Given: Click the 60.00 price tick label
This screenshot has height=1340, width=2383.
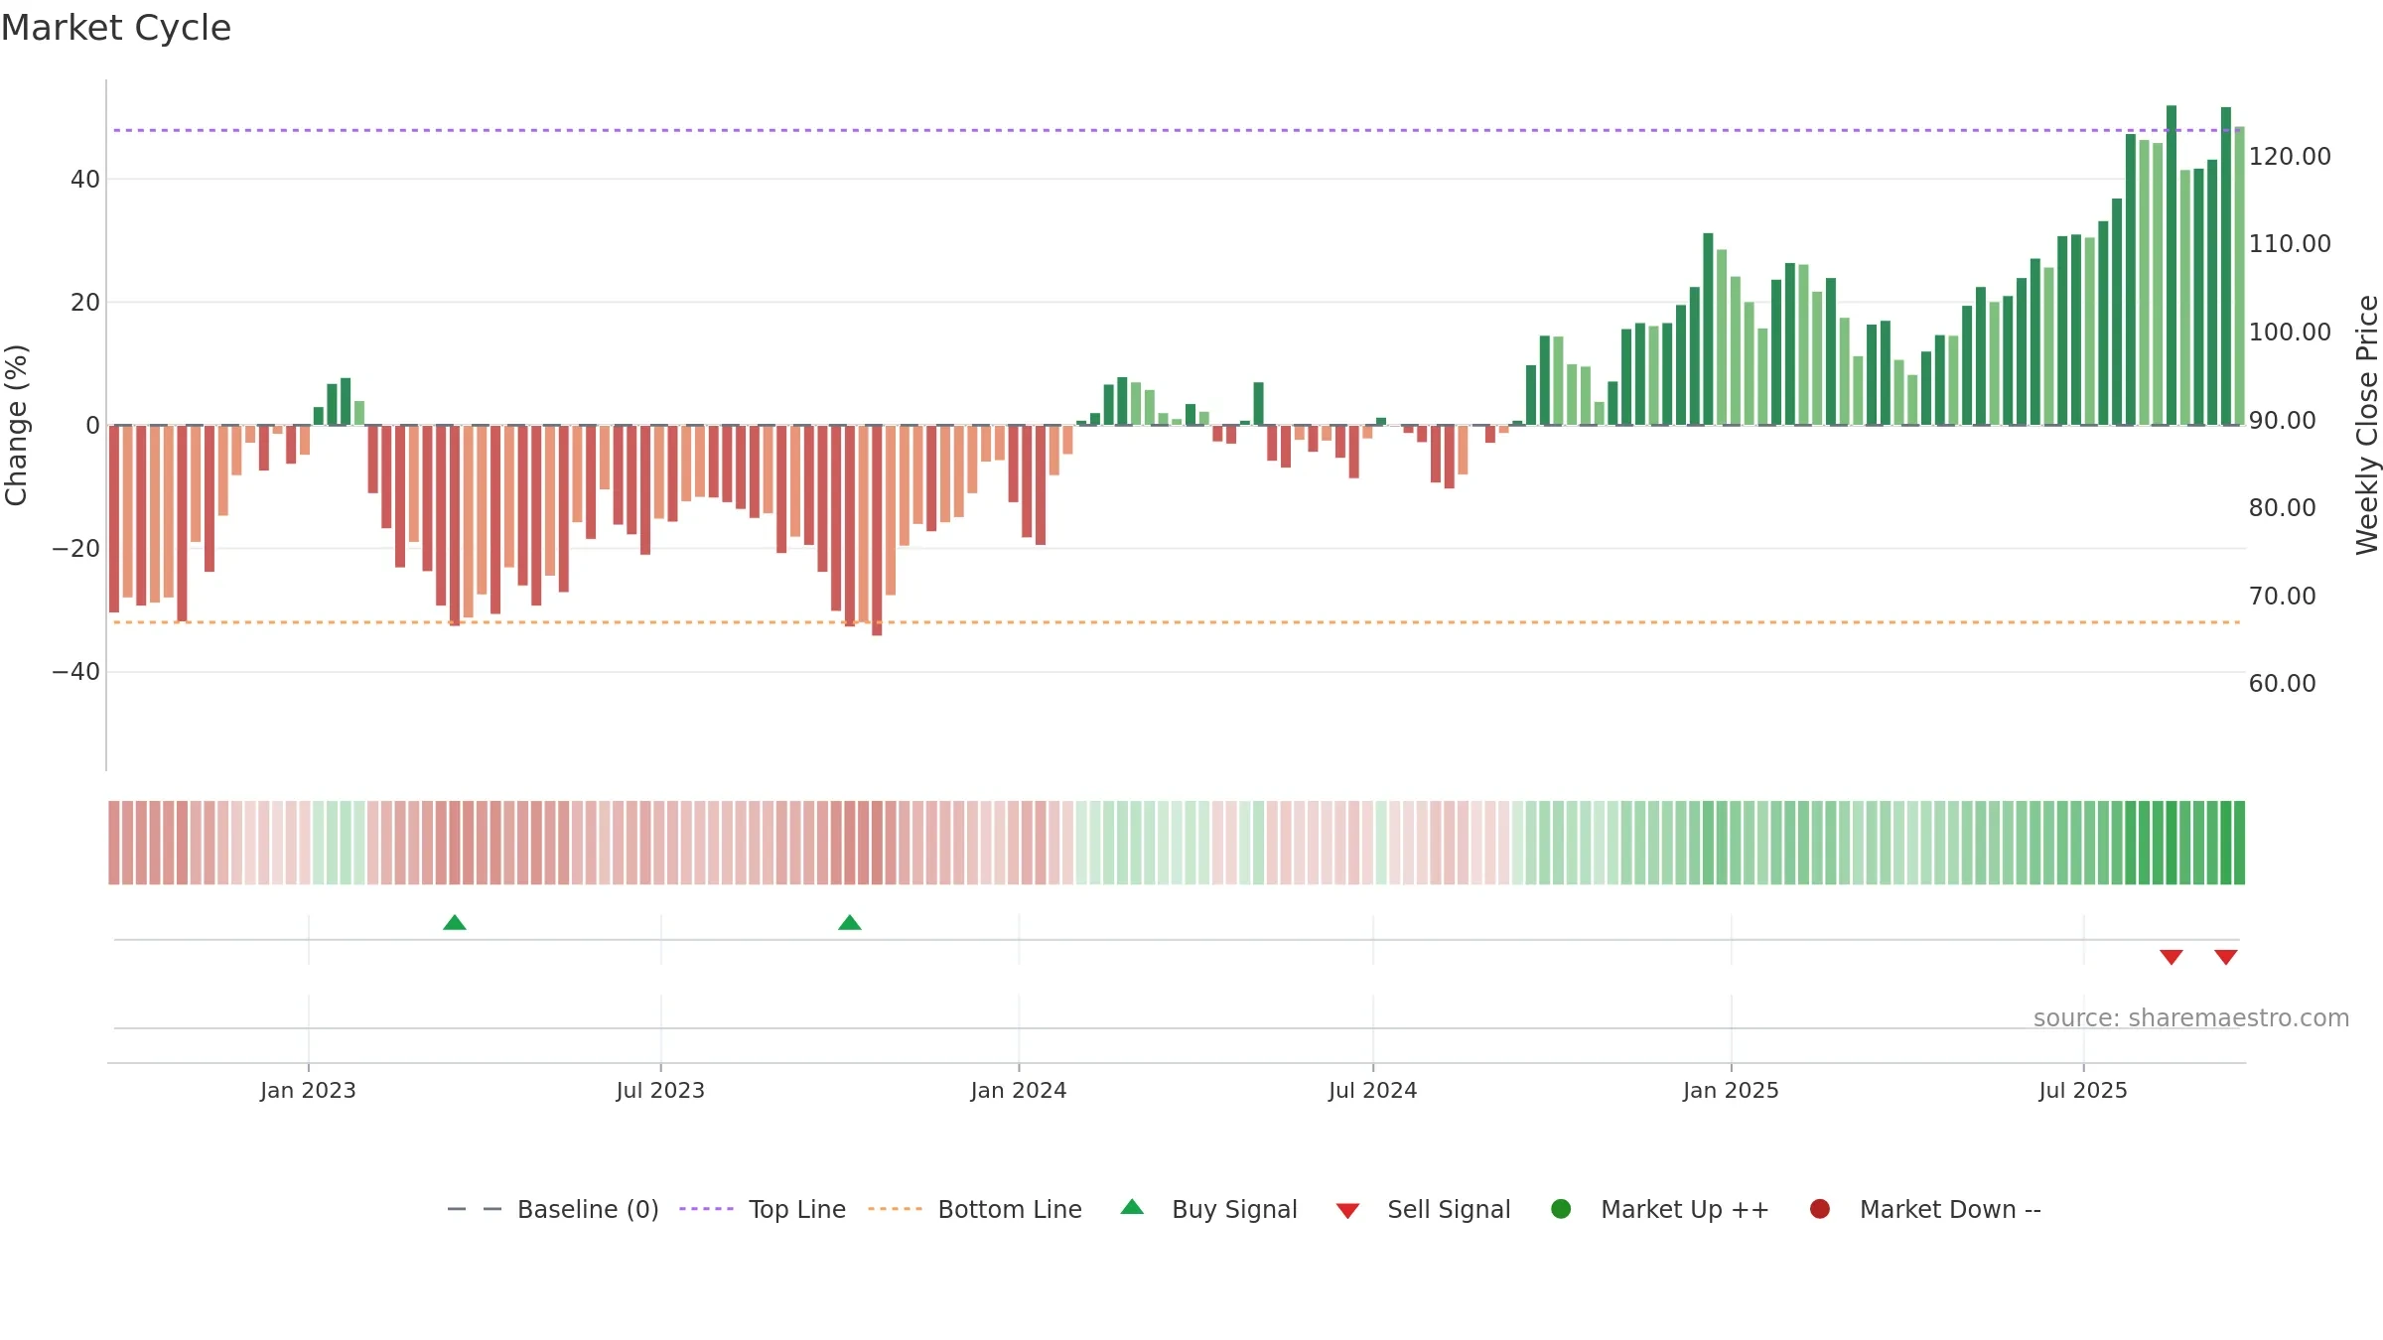Looking at the screenshot, I should pyautogui.click(x=2282, y=683).
